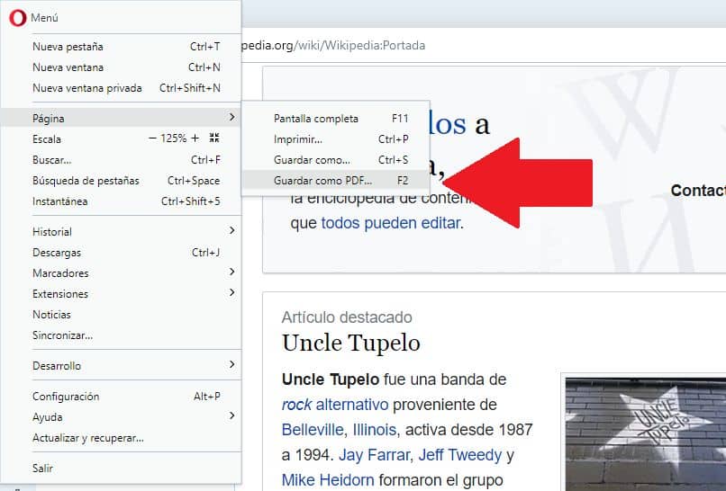The image size is (726, 491).
Task: Click the zoom in plus in Escala row
Action: click(195, 138)
